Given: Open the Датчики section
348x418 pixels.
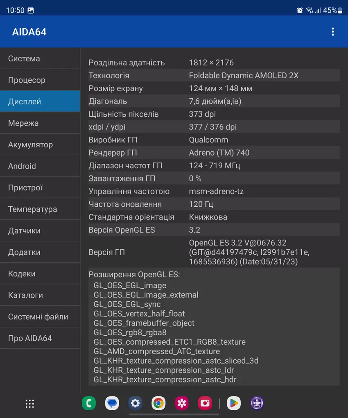Looking at the screenshot, I should [40, 230].
